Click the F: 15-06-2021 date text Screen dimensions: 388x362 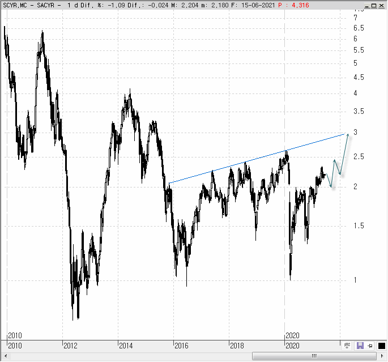253,5
